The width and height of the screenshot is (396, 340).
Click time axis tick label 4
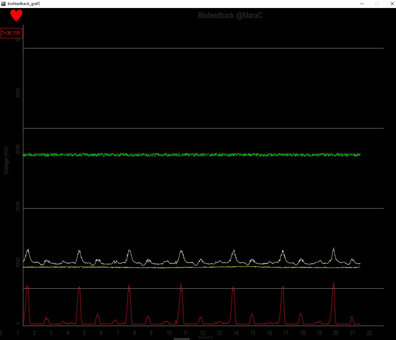tap(68, 333)
